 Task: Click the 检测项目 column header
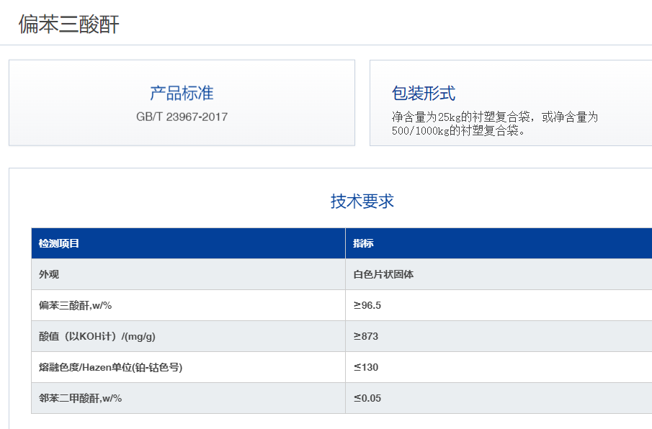coord(188,243)
